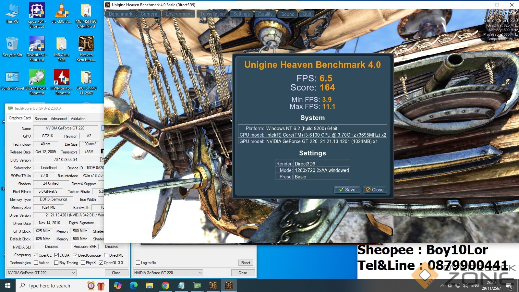Screen dimensions: 519x292
Task: Open the Heaven Benchmark desktop shortcut
Action: click(x=86, y=44)
